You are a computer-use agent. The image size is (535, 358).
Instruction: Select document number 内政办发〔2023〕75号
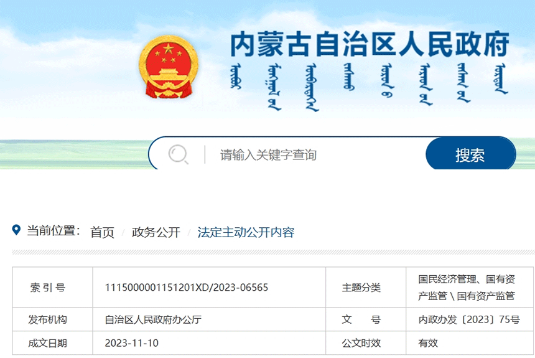point(469,319)
